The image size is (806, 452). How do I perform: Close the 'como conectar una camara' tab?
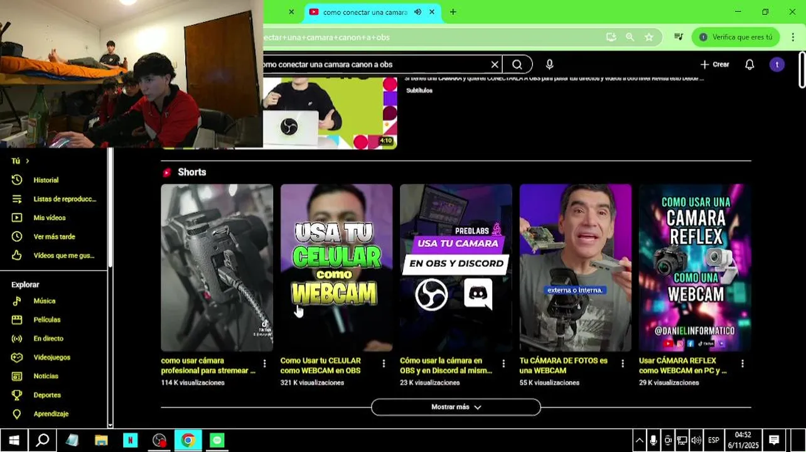(432, 12)
